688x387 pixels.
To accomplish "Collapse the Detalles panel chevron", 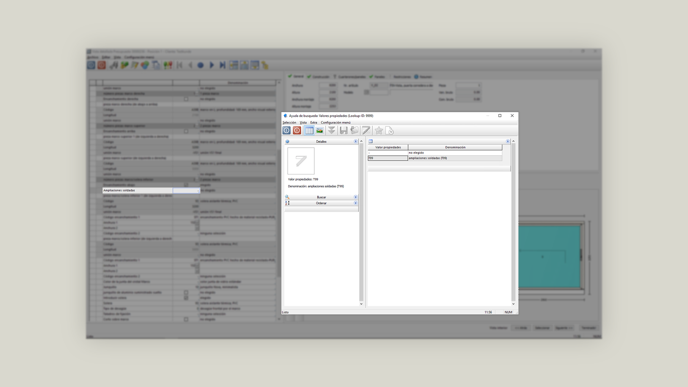I will [x=355, y=142].
